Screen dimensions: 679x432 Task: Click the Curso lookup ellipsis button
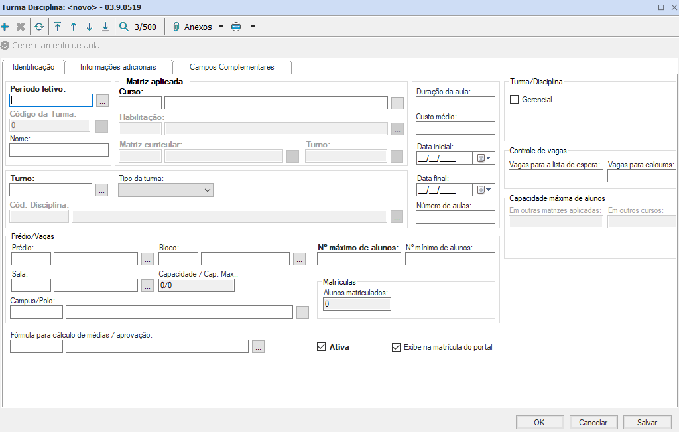click(397, 103)
